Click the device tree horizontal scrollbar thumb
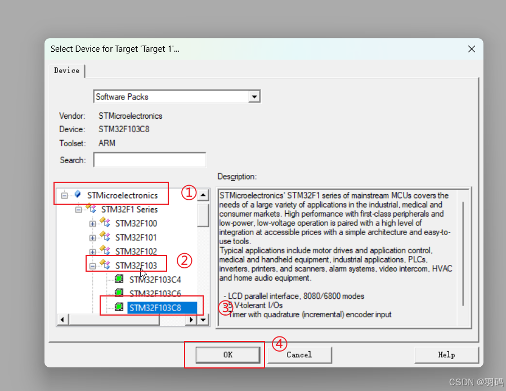 pyautogui.click(x=114, y=320)
